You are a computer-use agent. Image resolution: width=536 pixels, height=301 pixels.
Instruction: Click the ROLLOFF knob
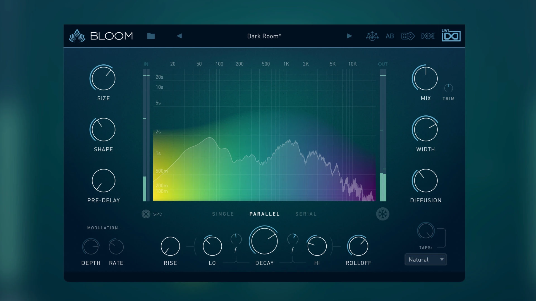coord(358,246)
